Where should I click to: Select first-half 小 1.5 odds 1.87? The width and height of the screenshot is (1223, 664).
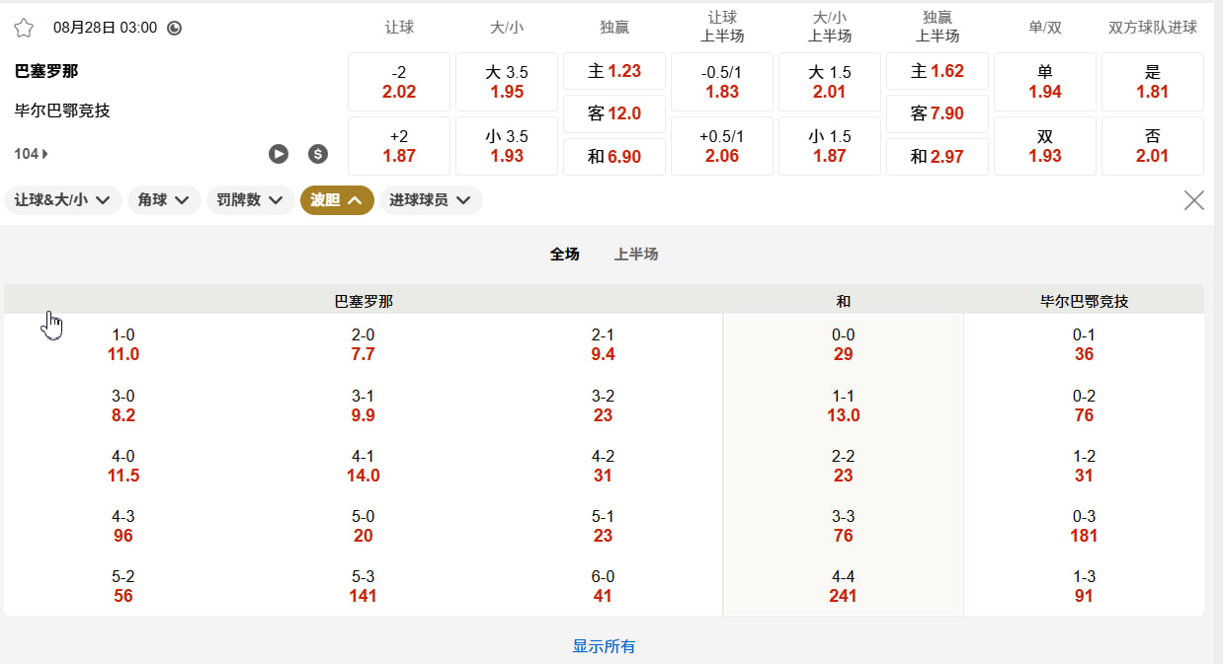click(830, 146)
